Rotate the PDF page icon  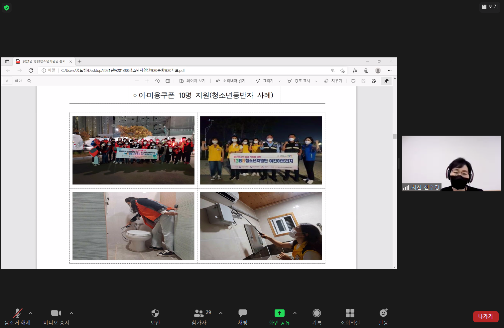(158, 81)
